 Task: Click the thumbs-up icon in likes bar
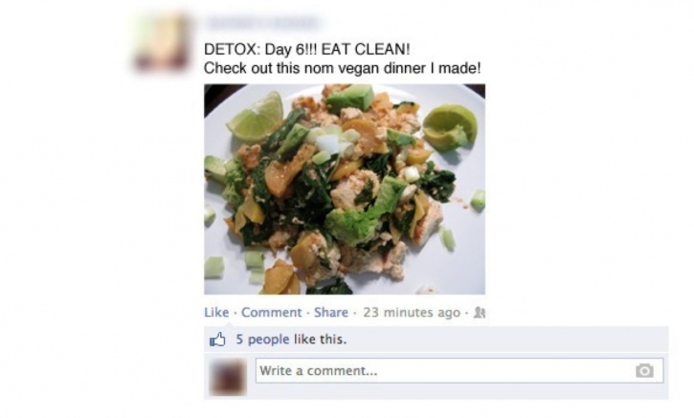point(217,340)
